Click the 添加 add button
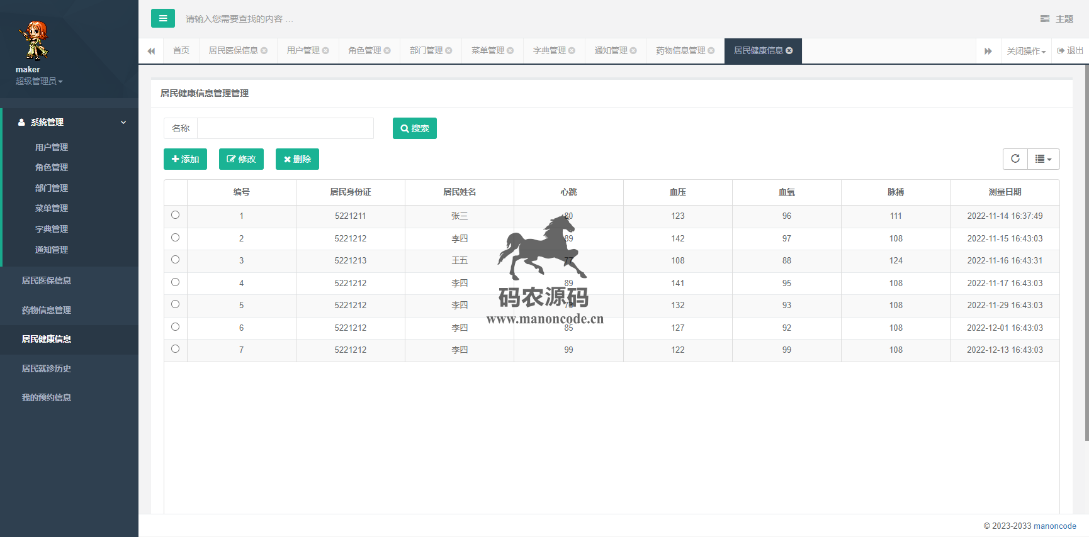1089x537 pixels. point(185,159)
